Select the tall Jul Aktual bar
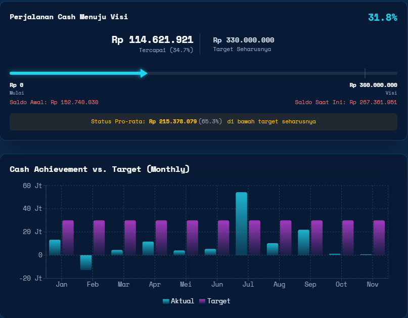This screenshot has height=318, width=408. click(241, 223)
